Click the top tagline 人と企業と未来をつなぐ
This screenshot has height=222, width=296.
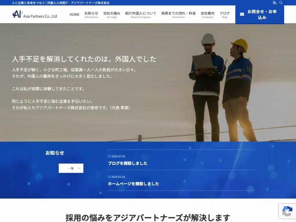pyautogui.click(x=28, y=3)
